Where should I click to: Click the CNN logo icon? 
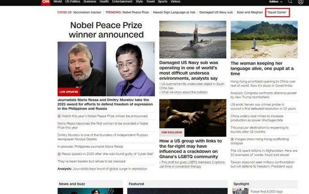click(46, 2)
